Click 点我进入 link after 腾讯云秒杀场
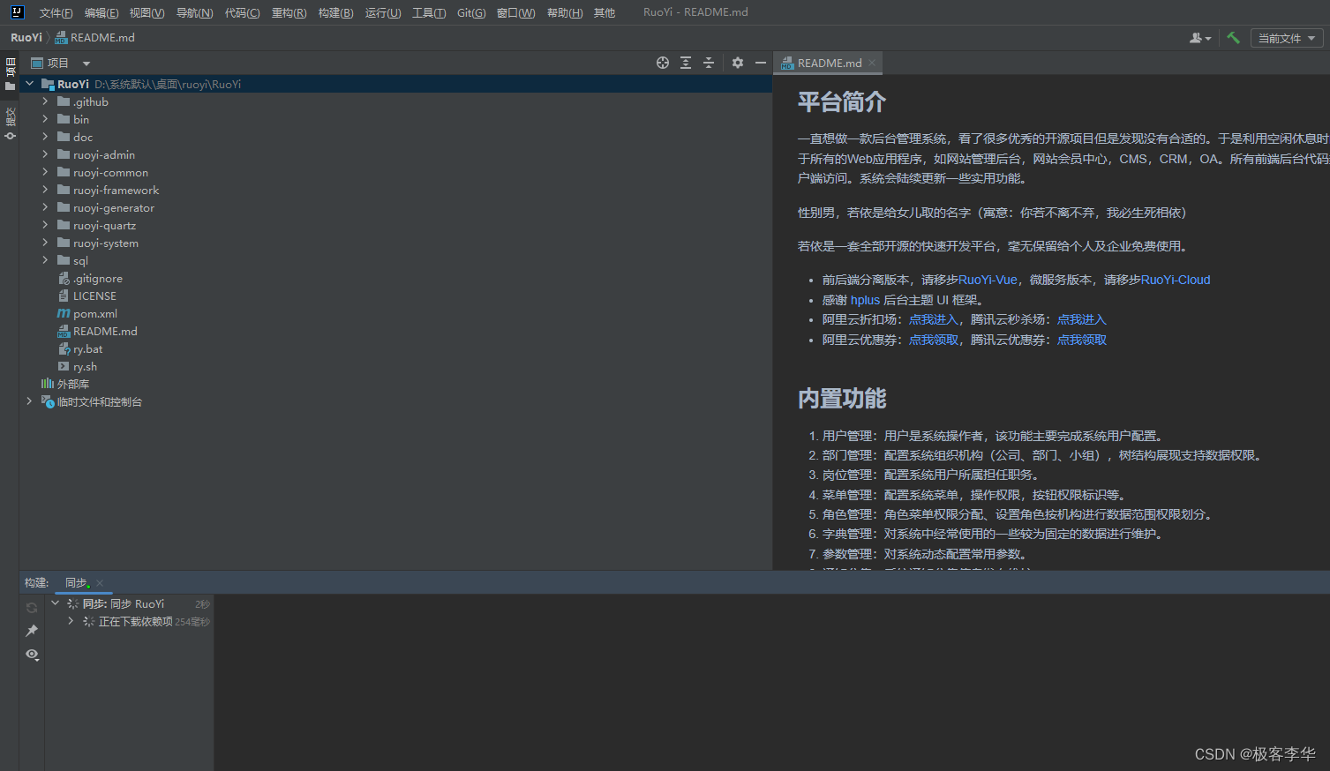 click(1081, 319)
